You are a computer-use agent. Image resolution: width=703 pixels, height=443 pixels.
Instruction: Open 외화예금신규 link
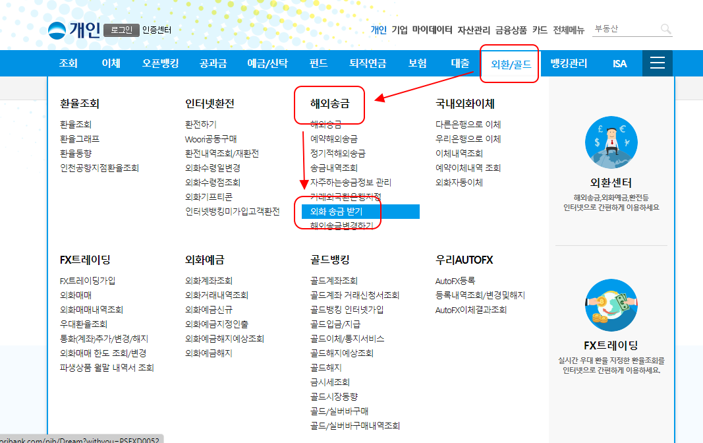(208, 309)
